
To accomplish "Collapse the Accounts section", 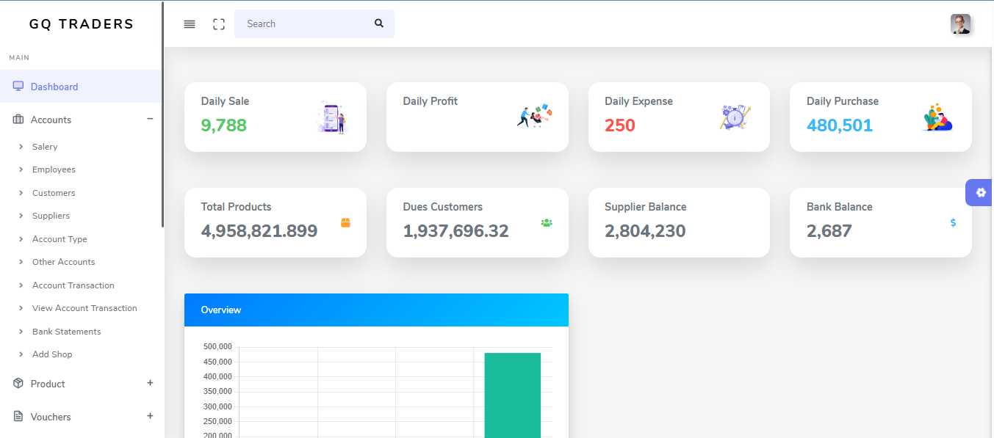I will tap(150, 118).
